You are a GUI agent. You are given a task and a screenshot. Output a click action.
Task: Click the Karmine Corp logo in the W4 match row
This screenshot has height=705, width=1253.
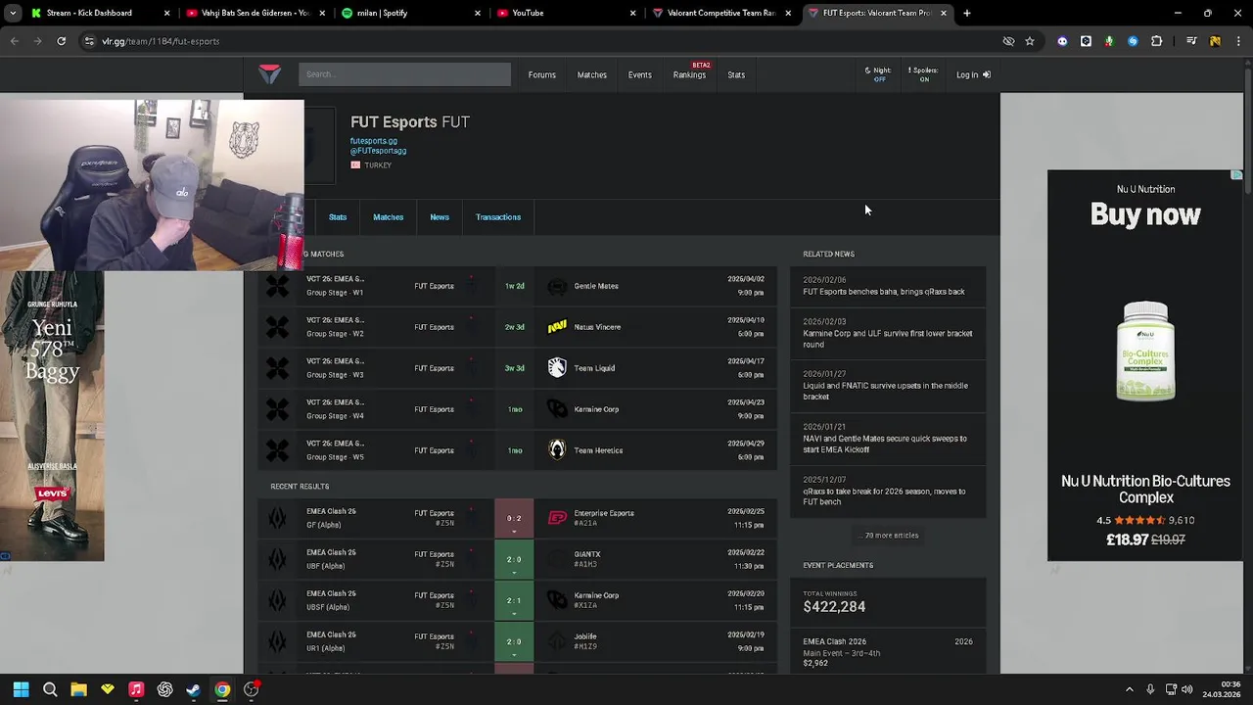557,409
